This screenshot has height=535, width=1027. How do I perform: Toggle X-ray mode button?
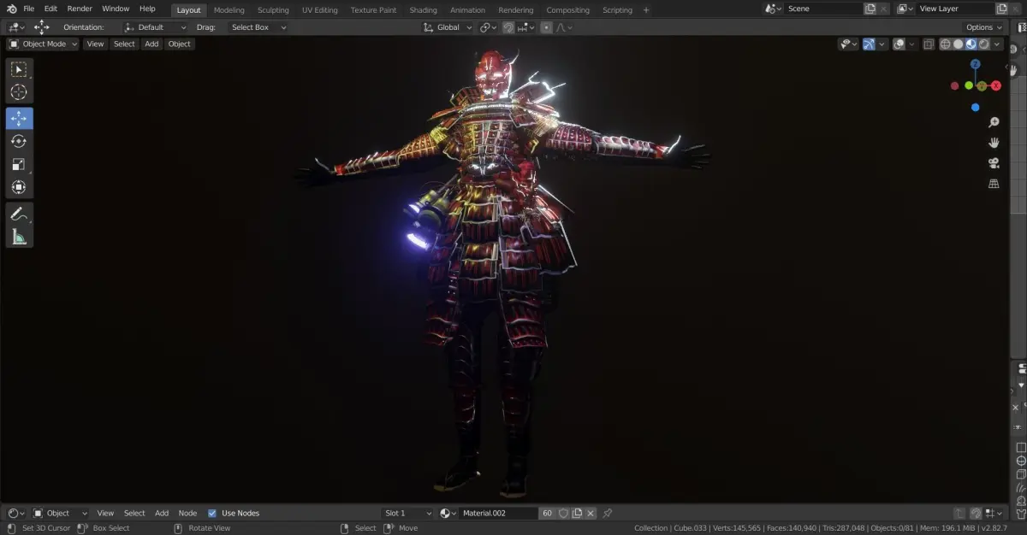(929, 44)
